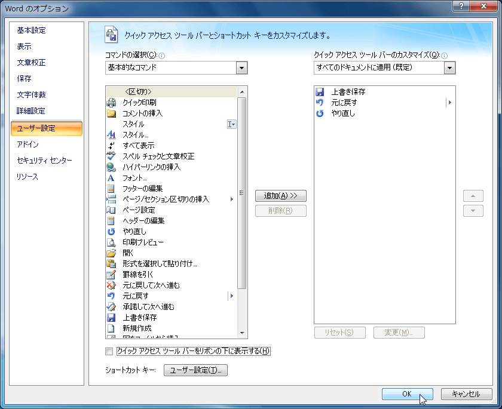
Task: Click the ページ/セクション区切りの挿入 icon
Action: coord(111,199)
